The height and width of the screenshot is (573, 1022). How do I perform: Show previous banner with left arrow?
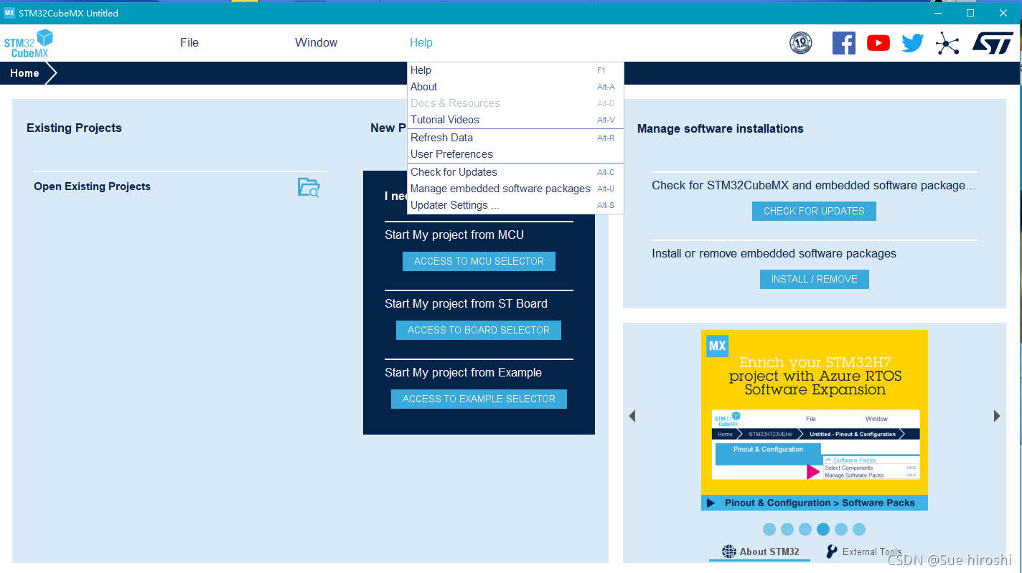tap(632, 416)
